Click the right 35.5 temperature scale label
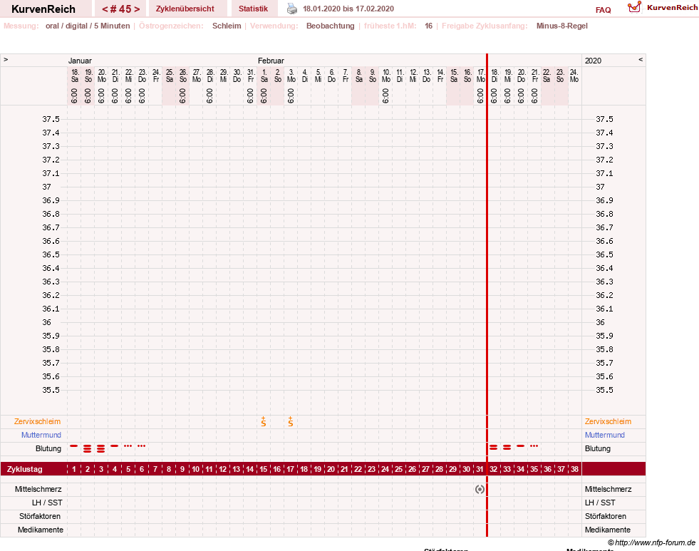The height and width of the screenshot is (551, 699). coord(604,390)
